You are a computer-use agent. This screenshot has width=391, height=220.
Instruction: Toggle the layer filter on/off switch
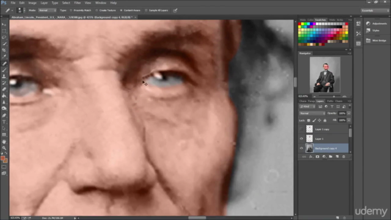tap(349, 106)
